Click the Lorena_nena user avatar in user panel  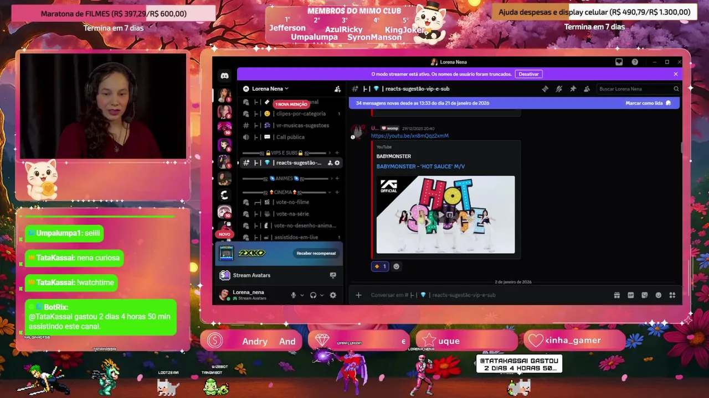point(224,295)
